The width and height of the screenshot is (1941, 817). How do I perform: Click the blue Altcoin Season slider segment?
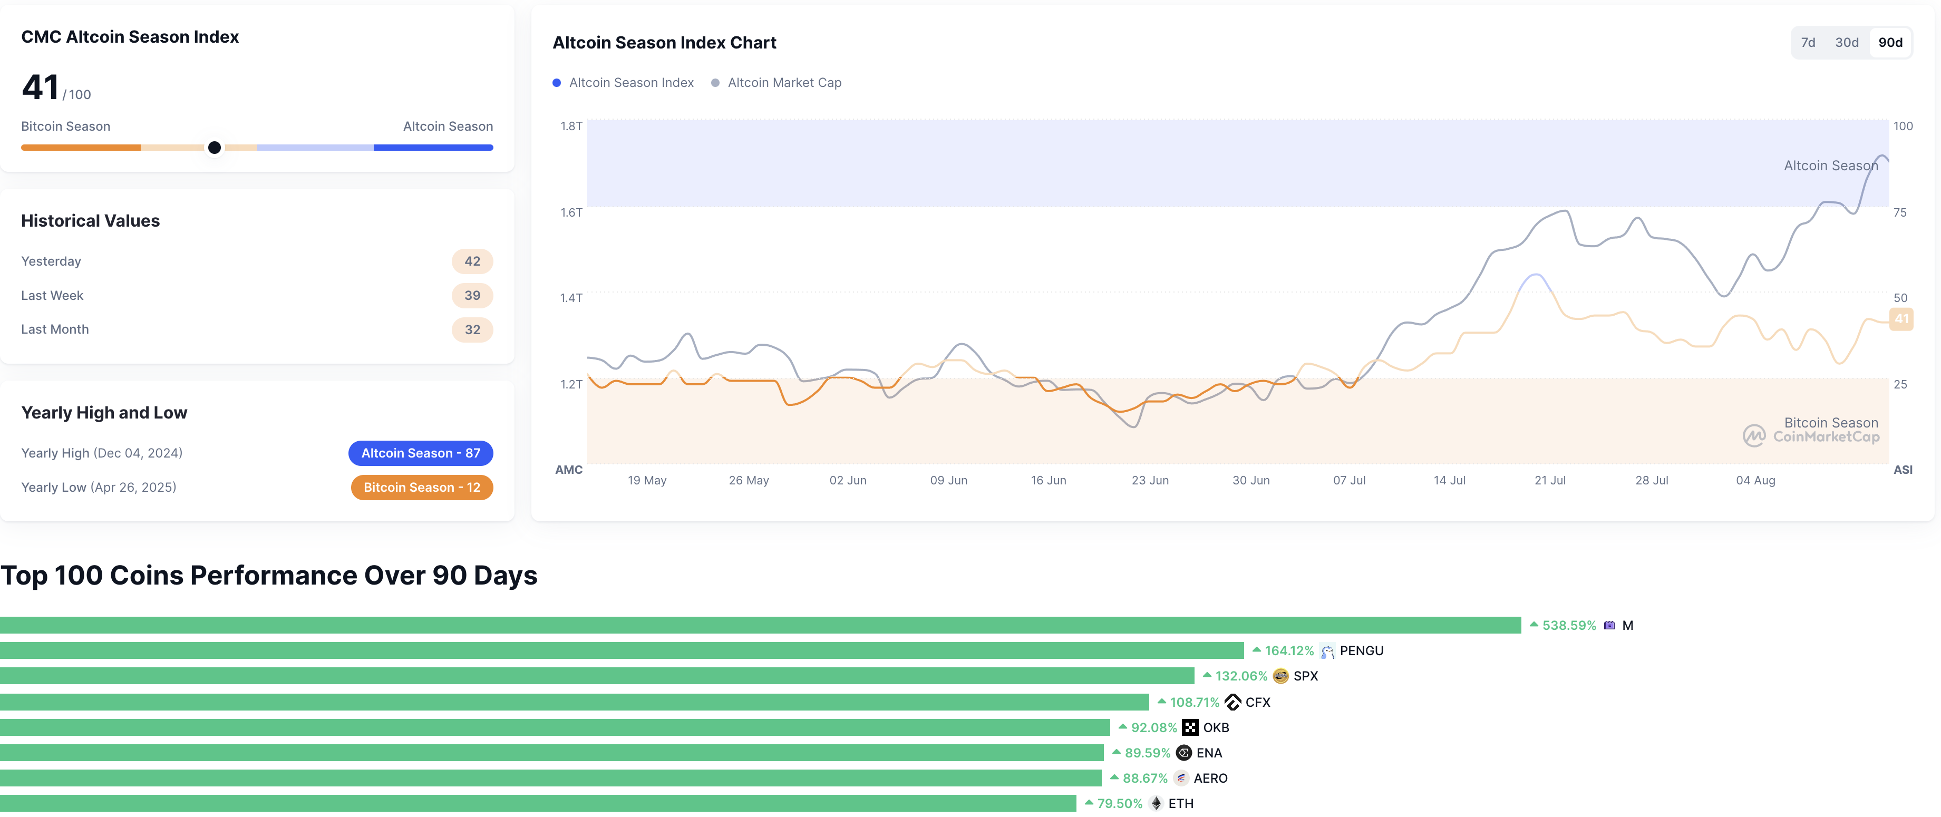(x=433, y=148)
